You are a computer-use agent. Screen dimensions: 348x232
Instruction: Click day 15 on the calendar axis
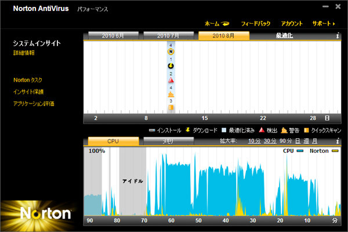(205, 118)
